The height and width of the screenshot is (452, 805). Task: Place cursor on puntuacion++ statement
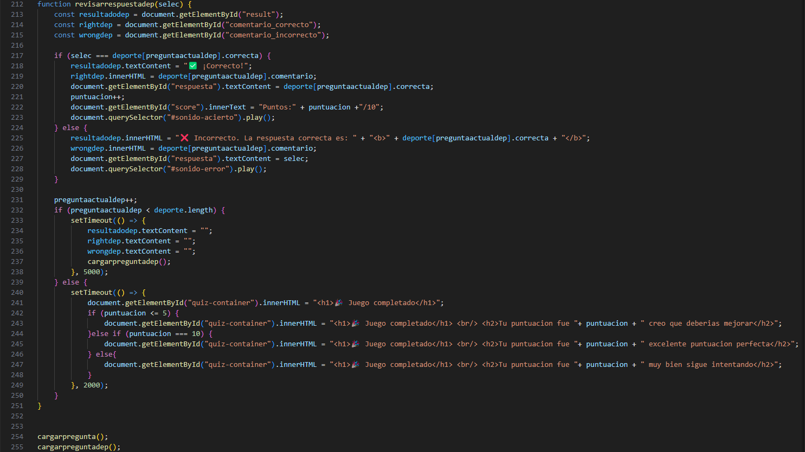click(x=97, y=96)
